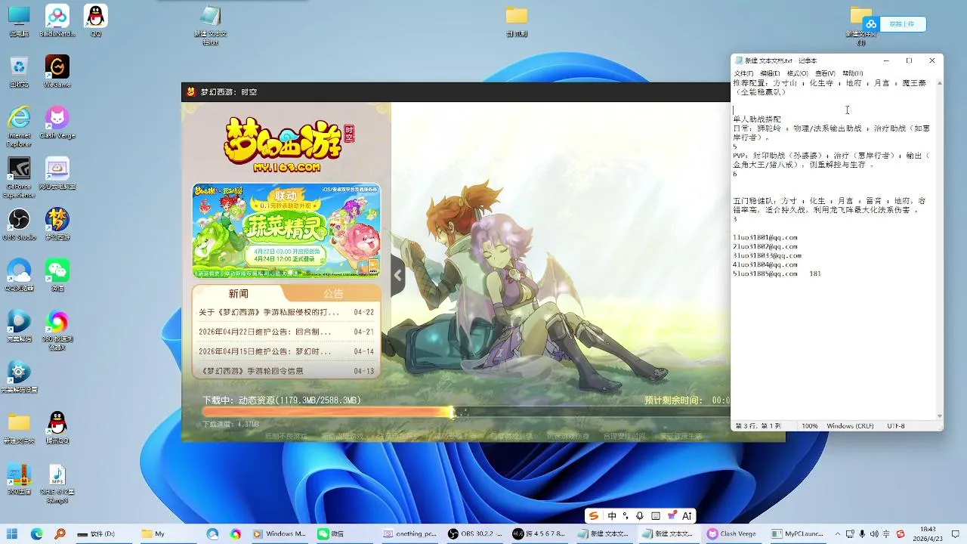The width and height of the screenshot is (967, 544).
Task: Open 手游轮回令信息 news dated 04-13
Action: pos(286,371)
